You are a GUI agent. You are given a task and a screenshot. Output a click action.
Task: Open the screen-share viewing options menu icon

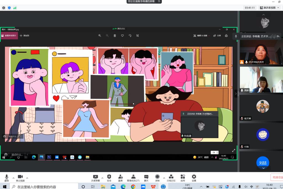click(159, 1)
